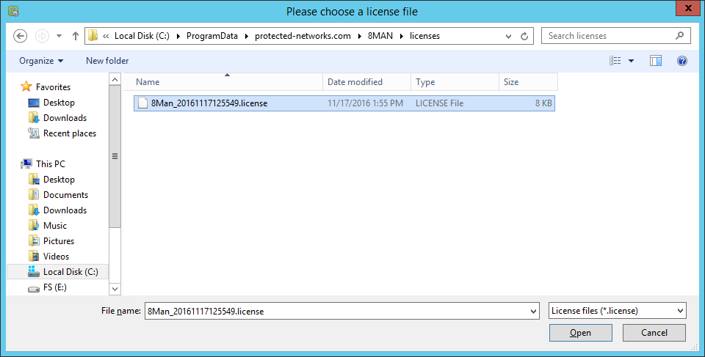Screen dimensions: 705x357
Task: Create a New folder
Action: (x=107, y=61)
